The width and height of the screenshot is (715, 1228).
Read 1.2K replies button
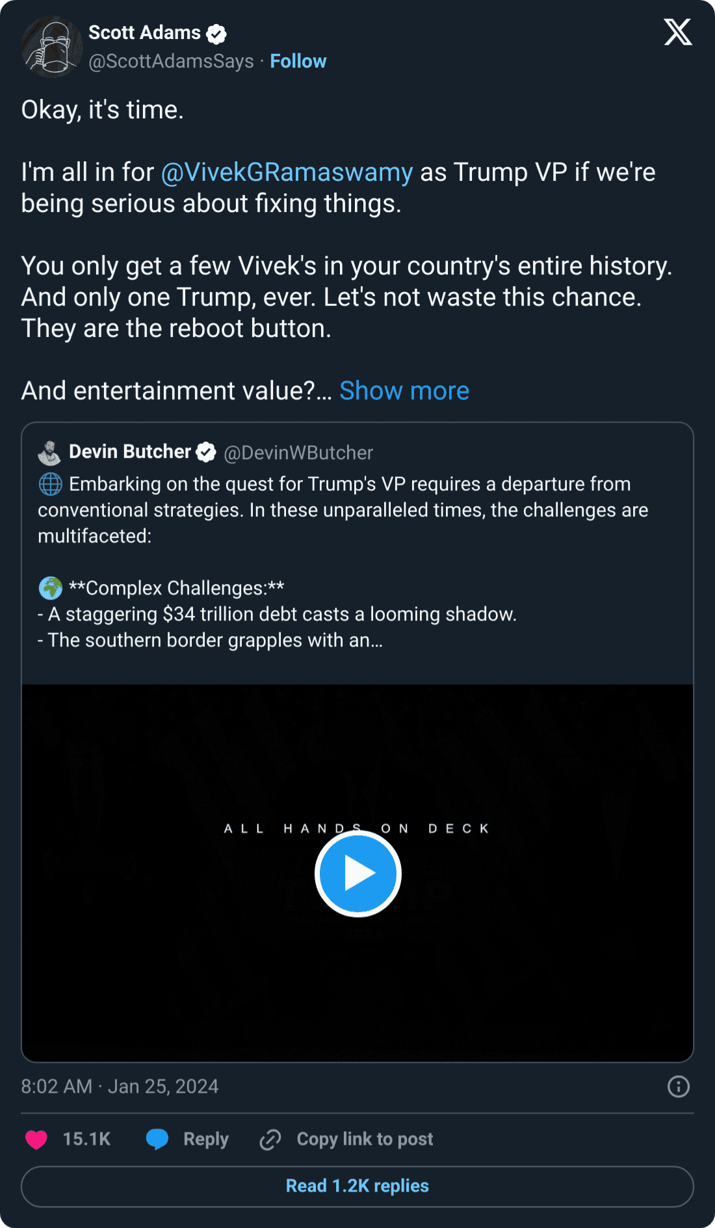coord(357,1186)
